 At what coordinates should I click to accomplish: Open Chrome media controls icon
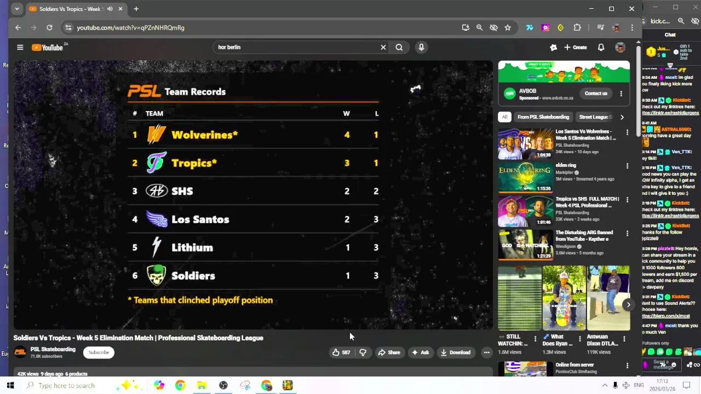601,27
